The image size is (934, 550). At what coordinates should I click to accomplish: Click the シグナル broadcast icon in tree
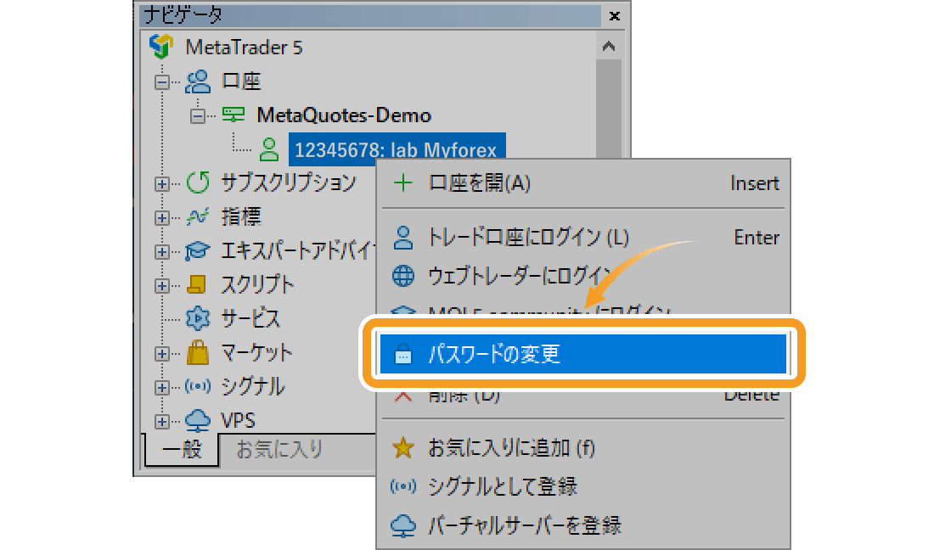point(198,386)
